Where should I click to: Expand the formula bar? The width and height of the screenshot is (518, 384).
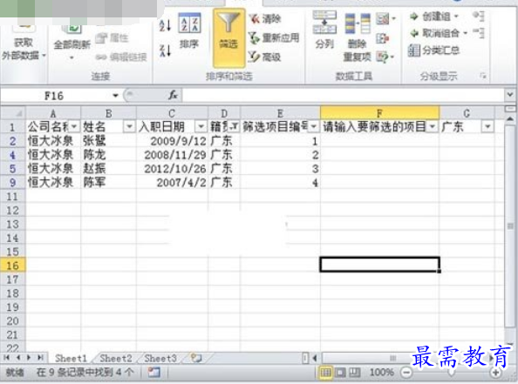tap(509, 95)
